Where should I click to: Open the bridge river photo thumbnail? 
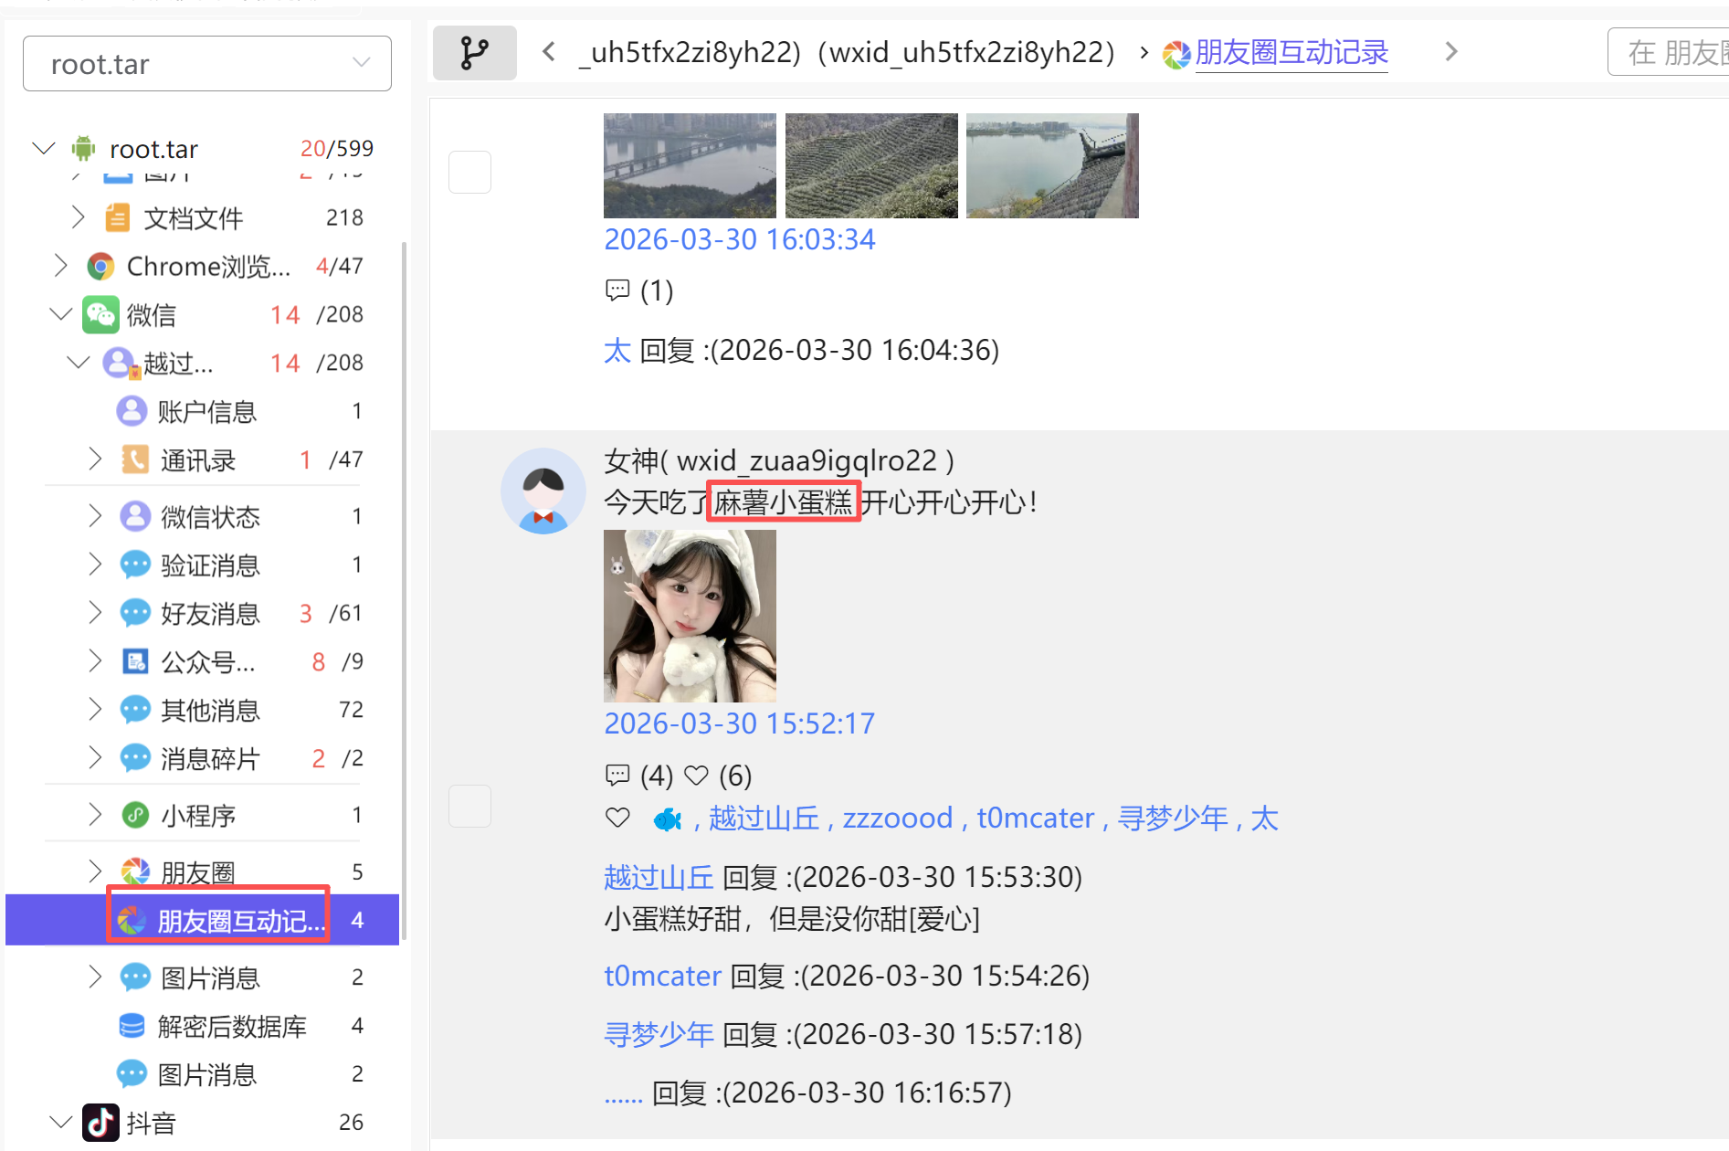(690, 165)
